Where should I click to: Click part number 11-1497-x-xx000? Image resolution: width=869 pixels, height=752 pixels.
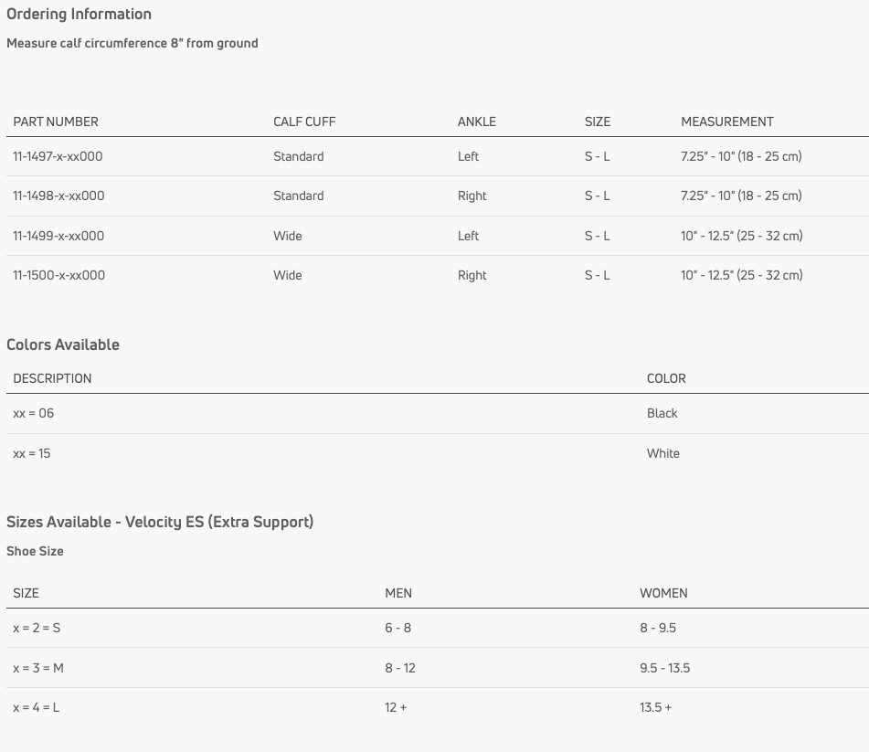click(x=58, y=156)
